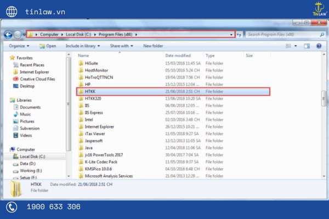The image size is (329, 219).
Task: Select the K-Lite Codec Pack folder
Action: pos(101,162)
